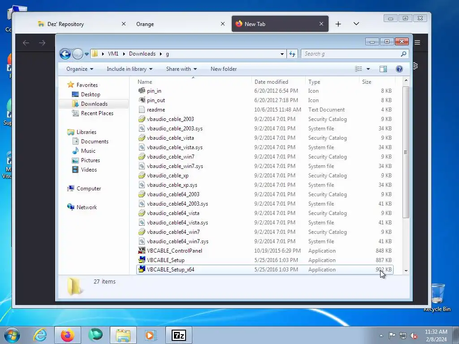Click Downloads in the address breadcrumb
This screenshot has width=459, height=344.
click(x=142, y=54)
